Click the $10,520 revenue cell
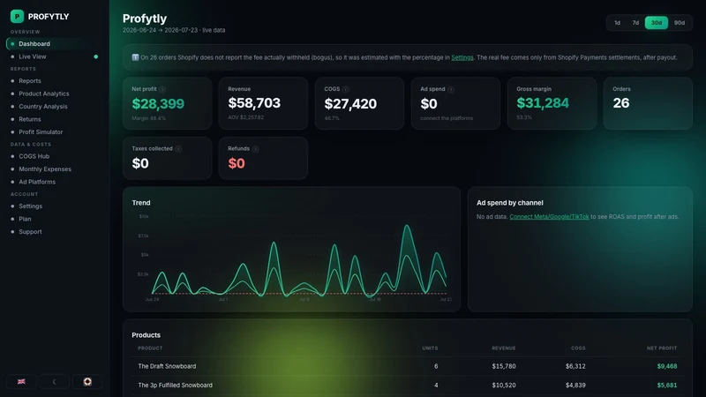The width and height of the screenshot is (706, 397). click(x=503, y=386)
